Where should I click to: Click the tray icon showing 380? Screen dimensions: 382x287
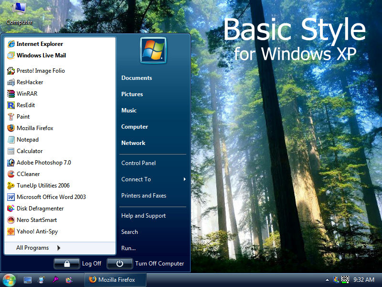click(x=345, y=280)
